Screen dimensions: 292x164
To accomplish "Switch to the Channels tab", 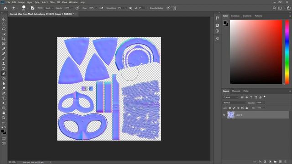I will point(236,91).
